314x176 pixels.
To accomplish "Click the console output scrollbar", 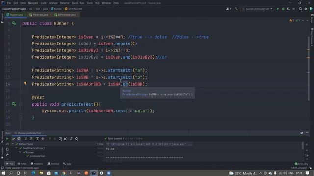I will coord(303,145).
